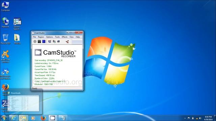Viewport: 216px width, 121px height.
Task: Click the 'Time Elapsed' line
Action: coord(45,75)
